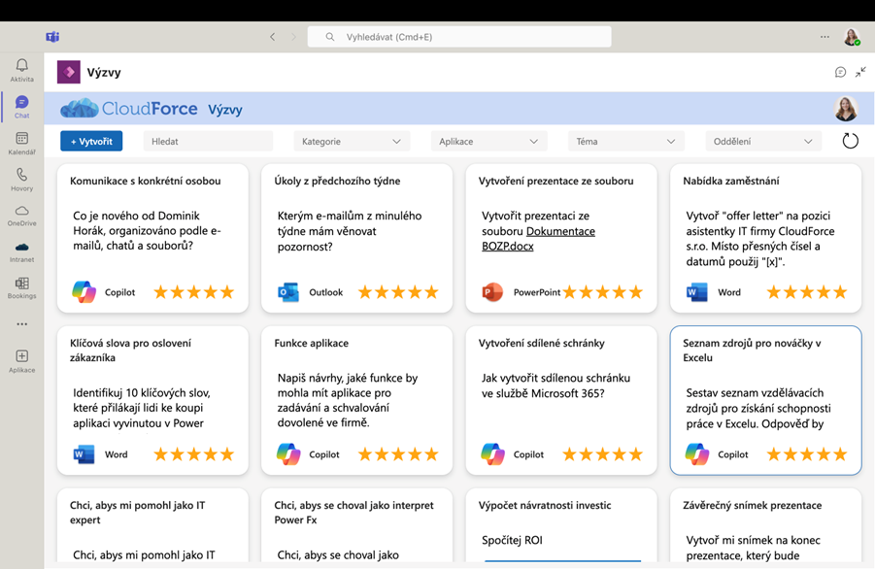This screenshot has width=875, height=569.
Task: Go back with the left arrow
Action: (272, 37)
